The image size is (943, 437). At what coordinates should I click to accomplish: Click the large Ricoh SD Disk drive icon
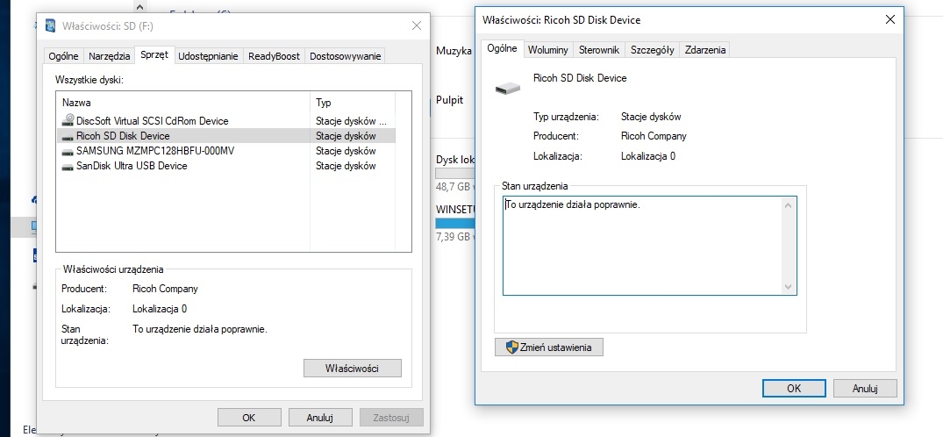coord(508,89)
